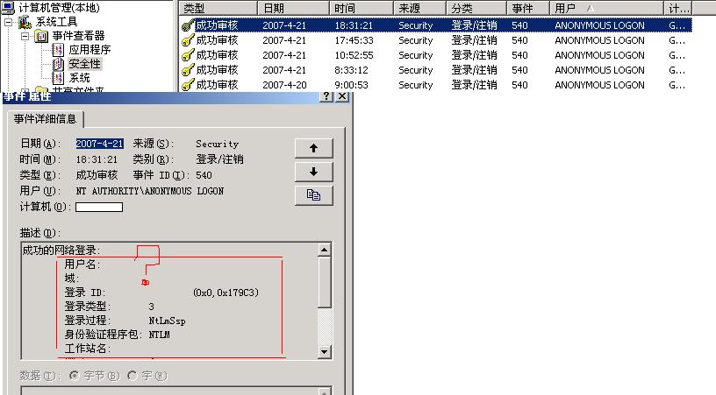Click logon ID value (0x0,0x179C3)

pos(226,293)
